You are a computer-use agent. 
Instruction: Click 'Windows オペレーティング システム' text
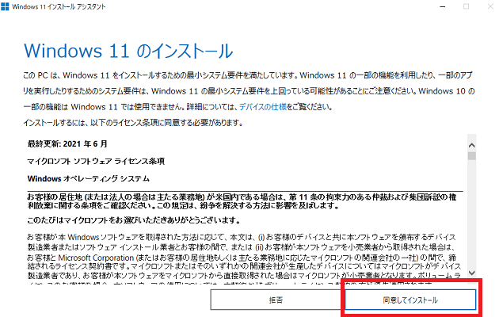tap(89, 178)
